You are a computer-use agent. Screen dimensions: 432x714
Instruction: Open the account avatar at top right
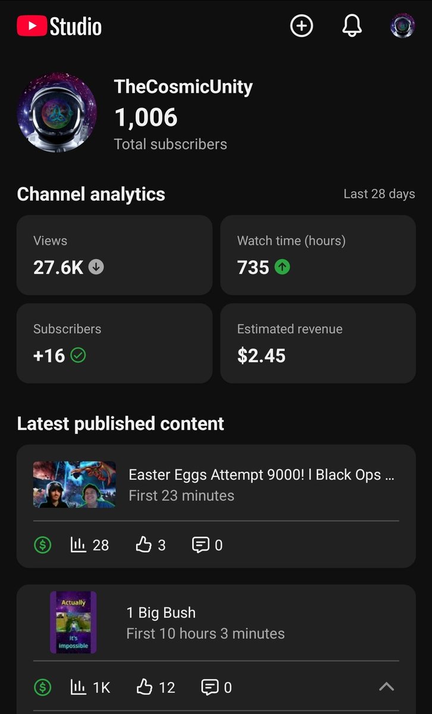(402, 26)
